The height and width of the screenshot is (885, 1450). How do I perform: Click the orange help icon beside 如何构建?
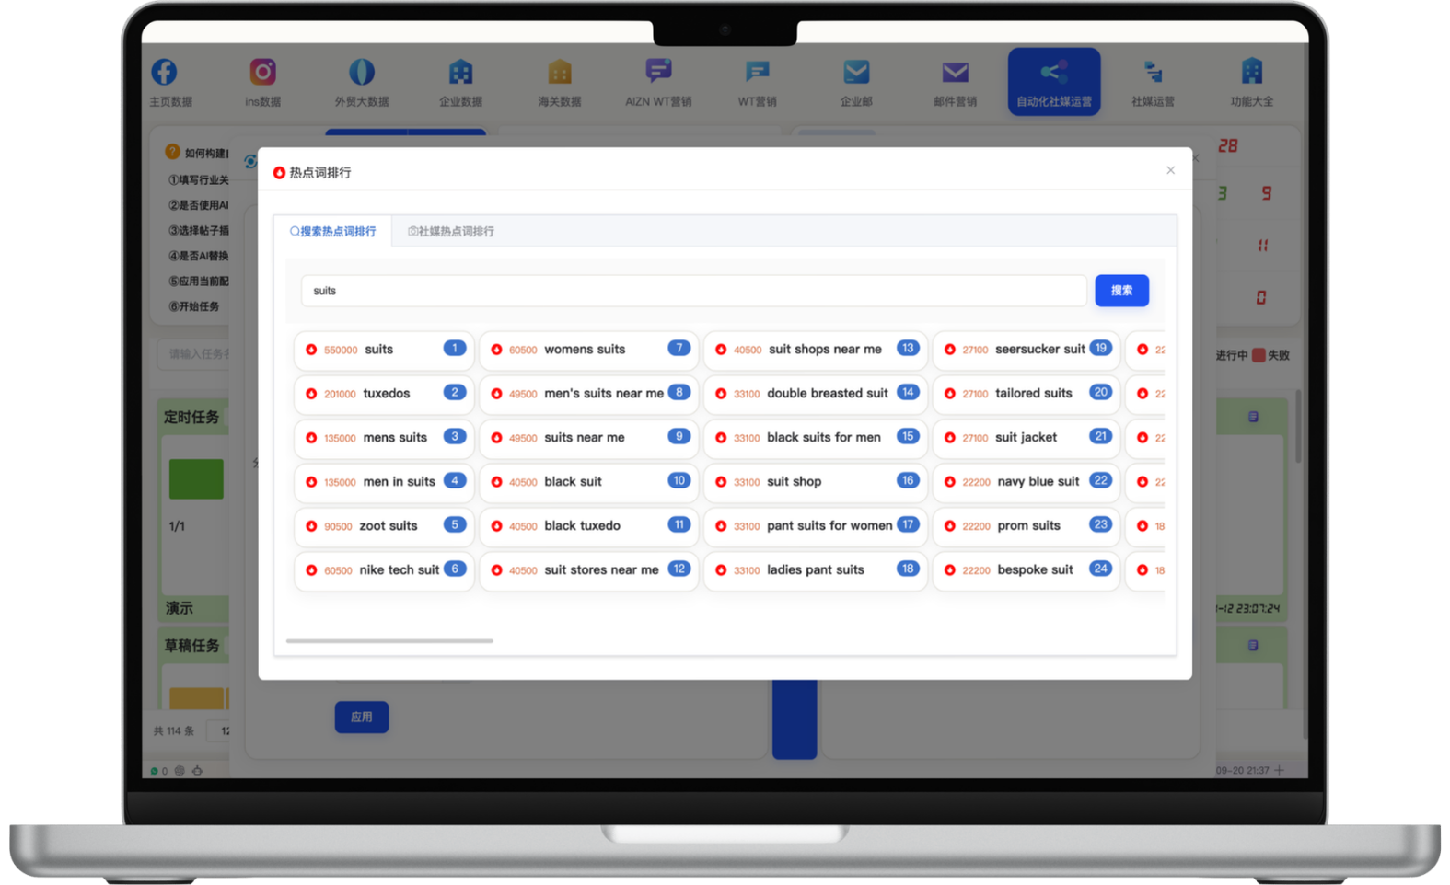pos(172,152)
